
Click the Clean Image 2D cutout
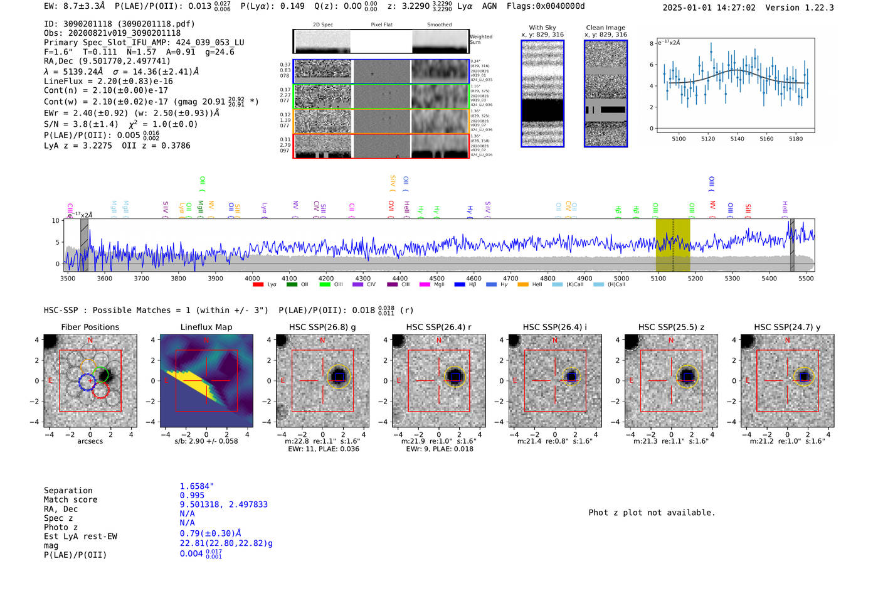click(606, 93)
